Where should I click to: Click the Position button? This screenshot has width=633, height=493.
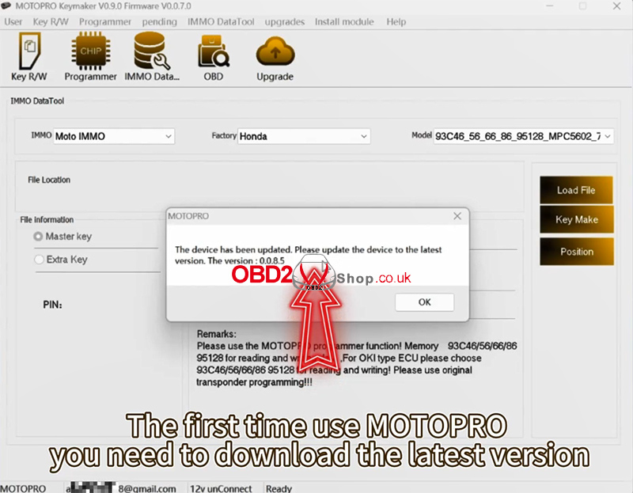click(577, 252)
